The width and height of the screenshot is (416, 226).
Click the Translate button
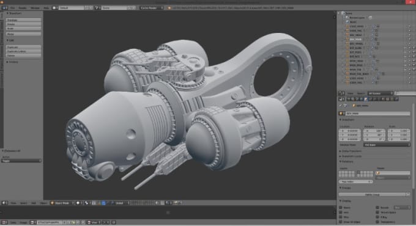(23, 20)
